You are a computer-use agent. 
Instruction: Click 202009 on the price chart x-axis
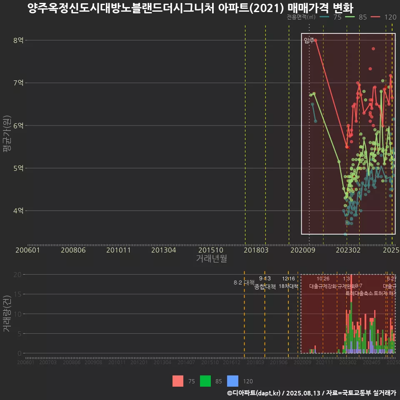[x=303, y=250]
